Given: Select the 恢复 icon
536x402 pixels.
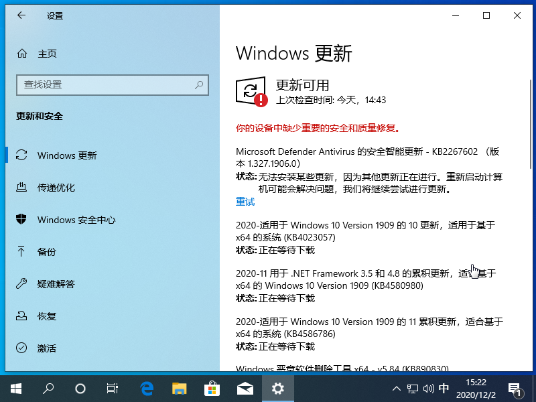Looking at the screenshot, I should coord(21,316).
